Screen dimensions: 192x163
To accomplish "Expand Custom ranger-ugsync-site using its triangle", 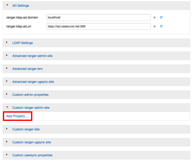I will coord(7,142).
